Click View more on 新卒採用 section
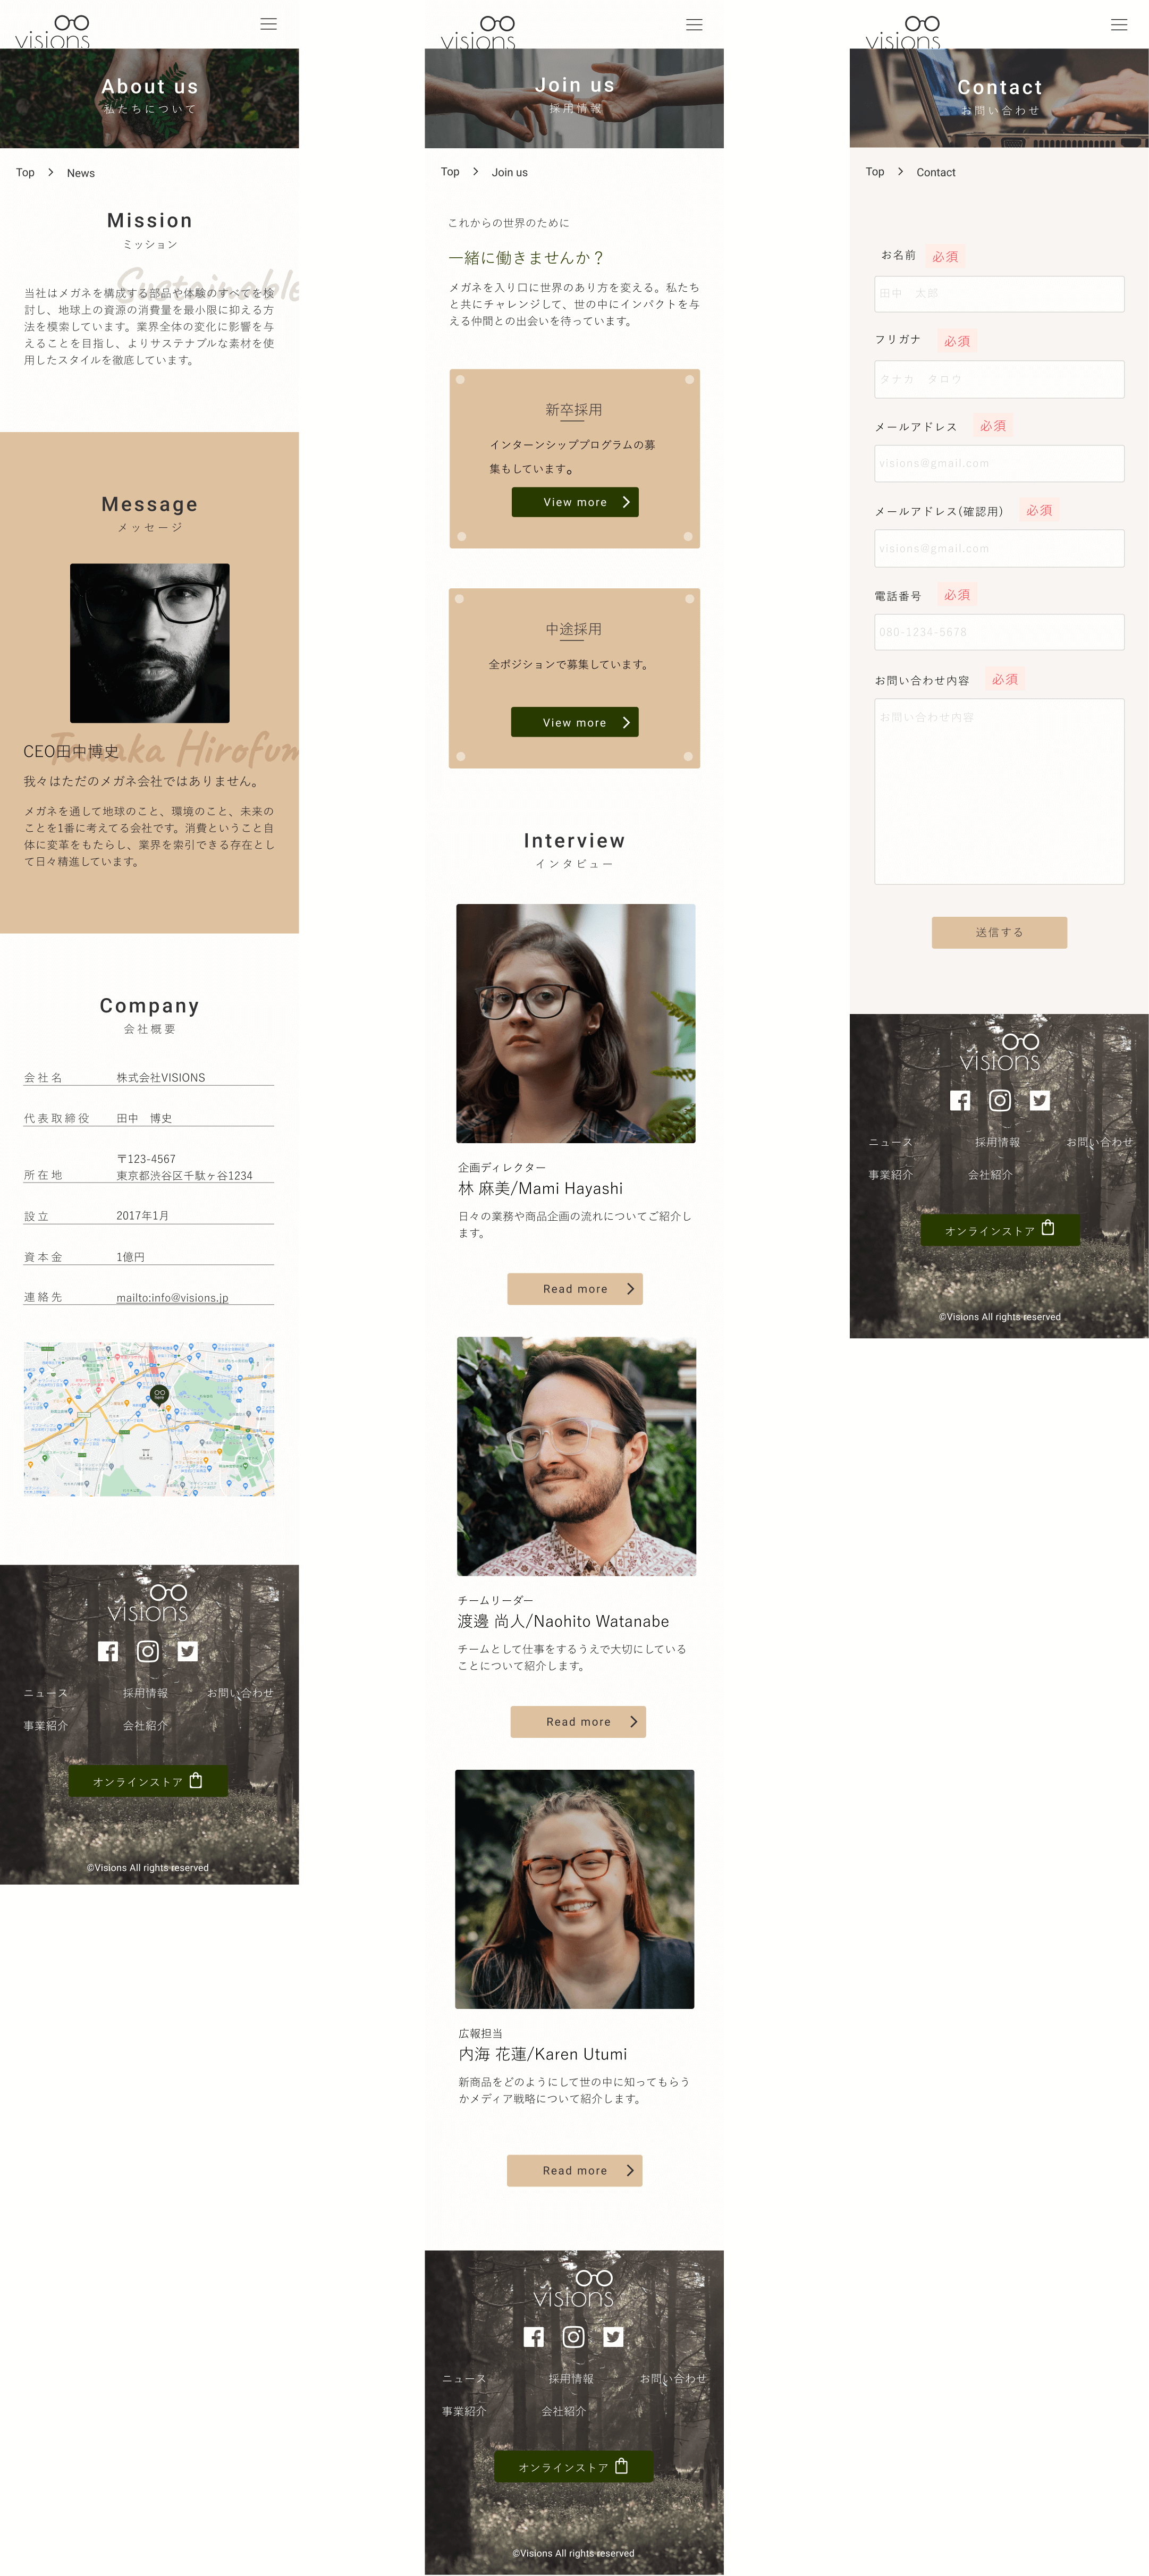The width and height of the screenshot is (1149, 2576). (576, 500)
